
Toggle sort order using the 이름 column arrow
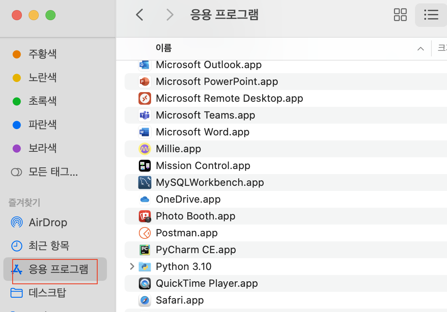click(x=420, y=49)
